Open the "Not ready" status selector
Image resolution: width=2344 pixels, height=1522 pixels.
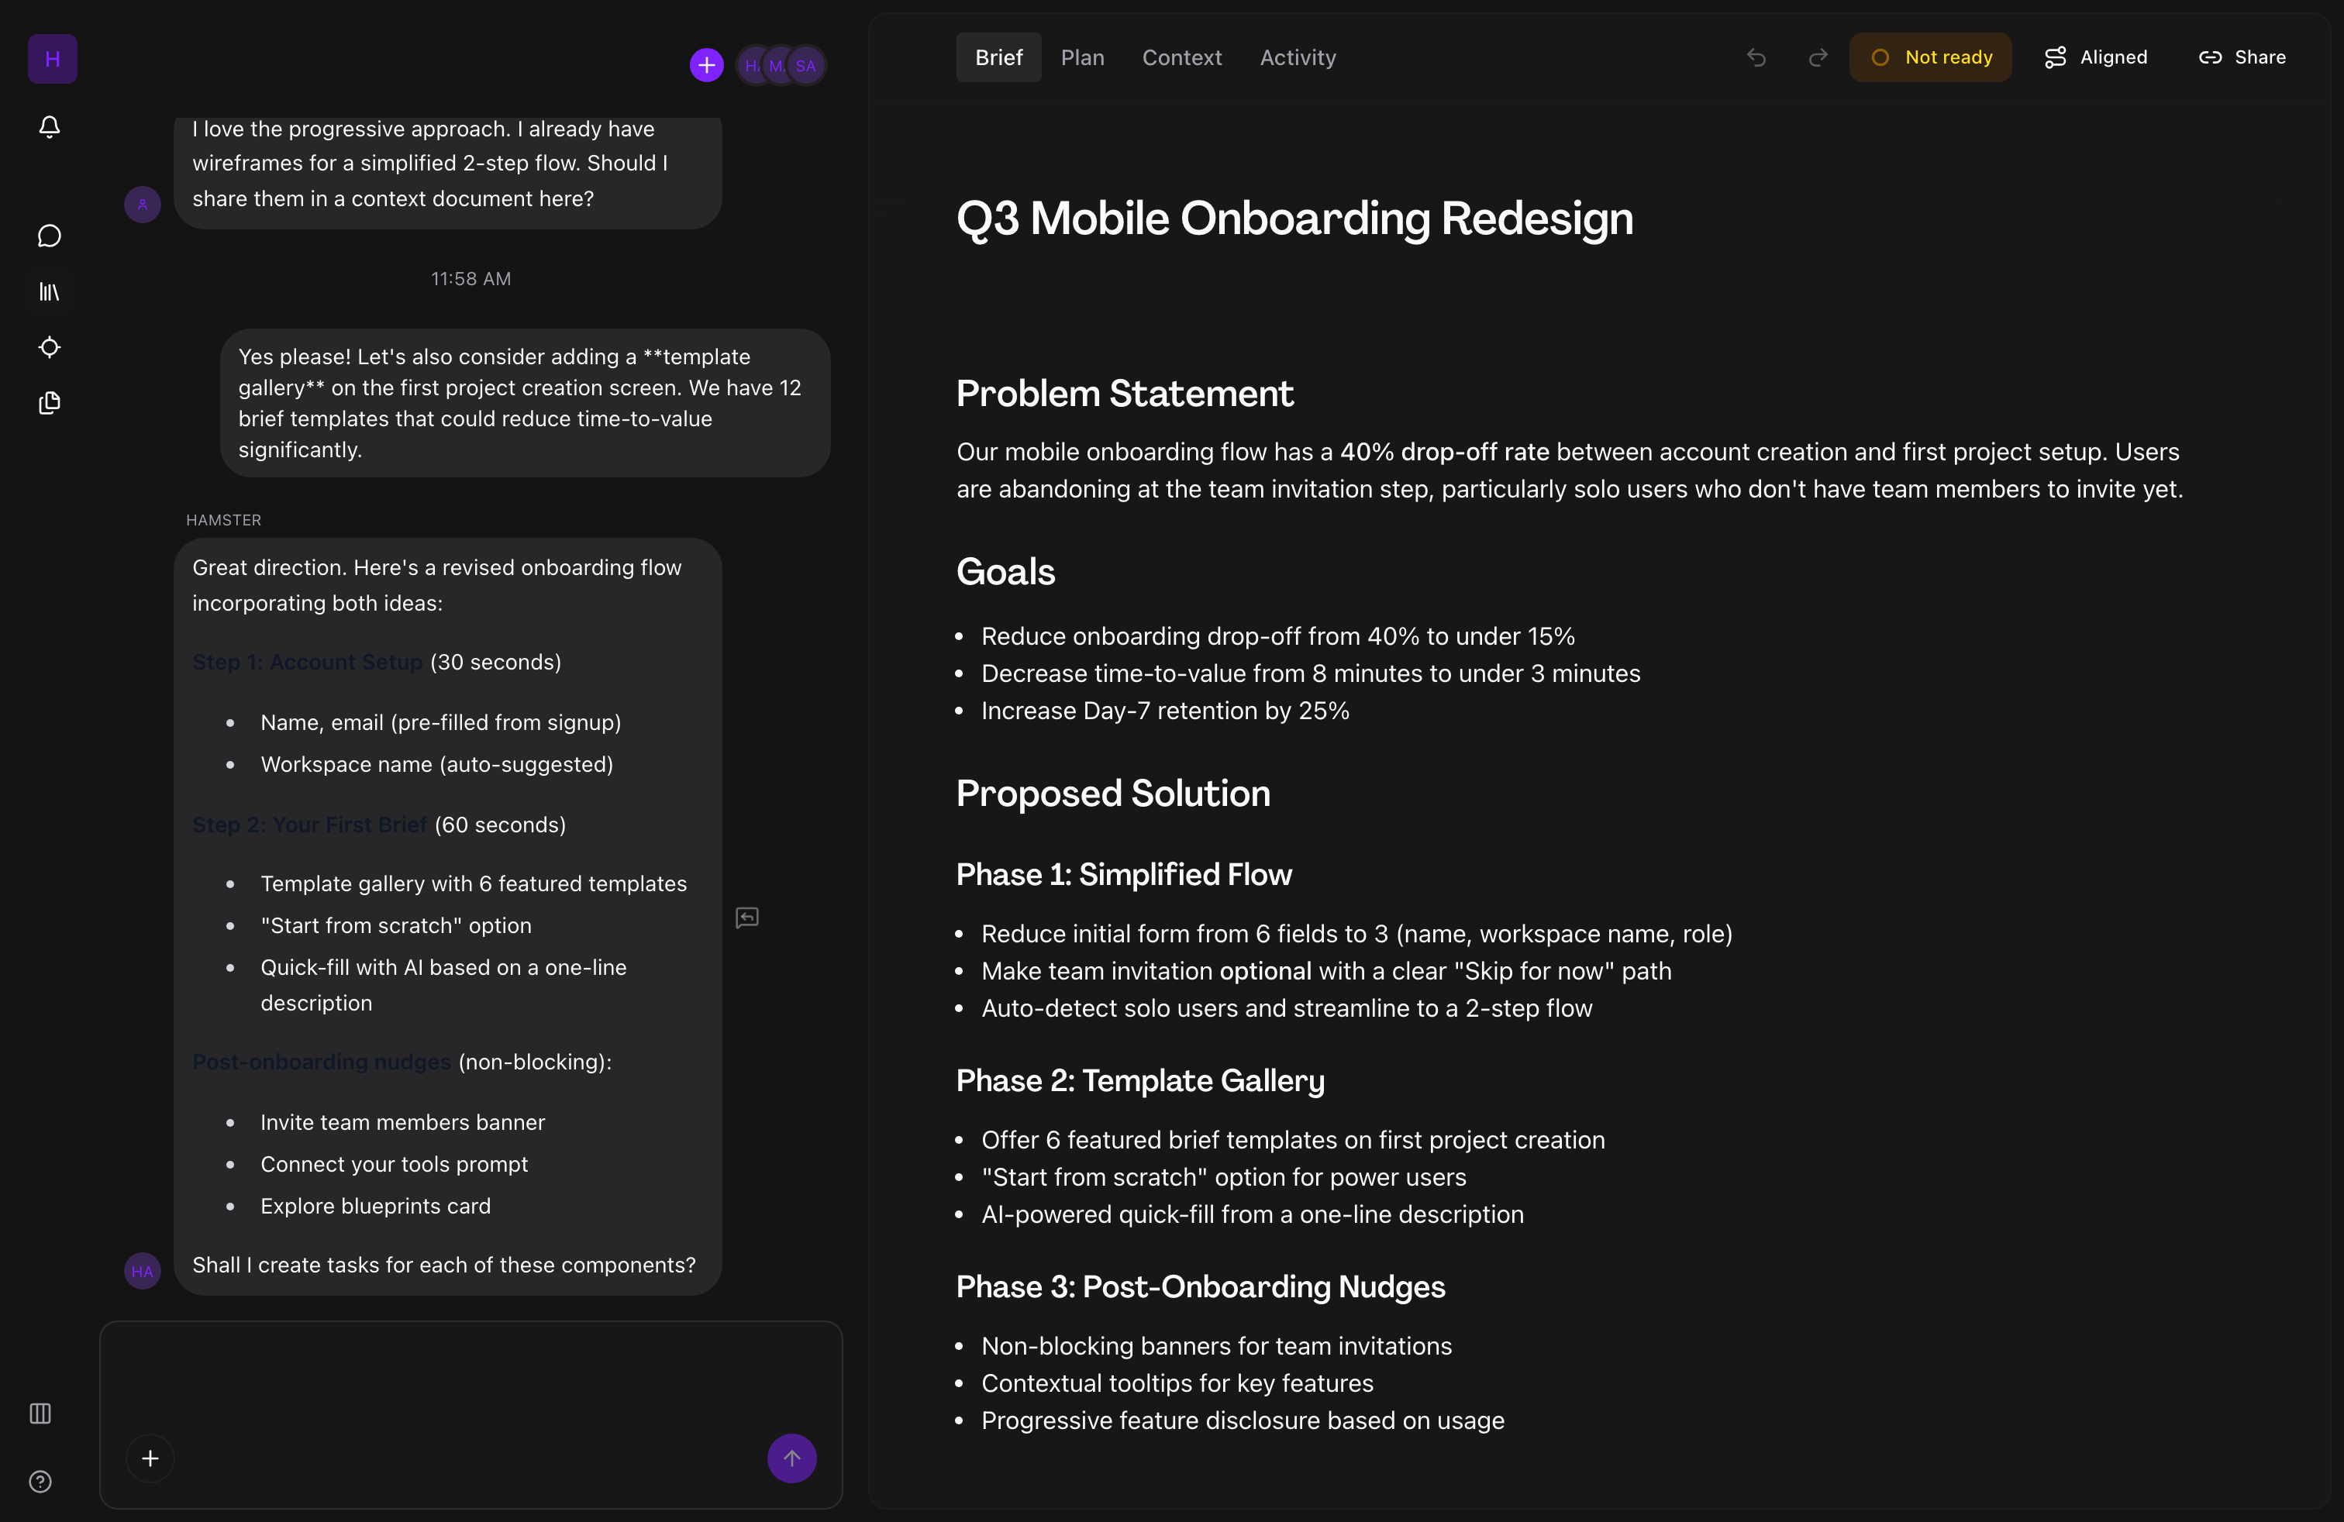pos(1930,57)
